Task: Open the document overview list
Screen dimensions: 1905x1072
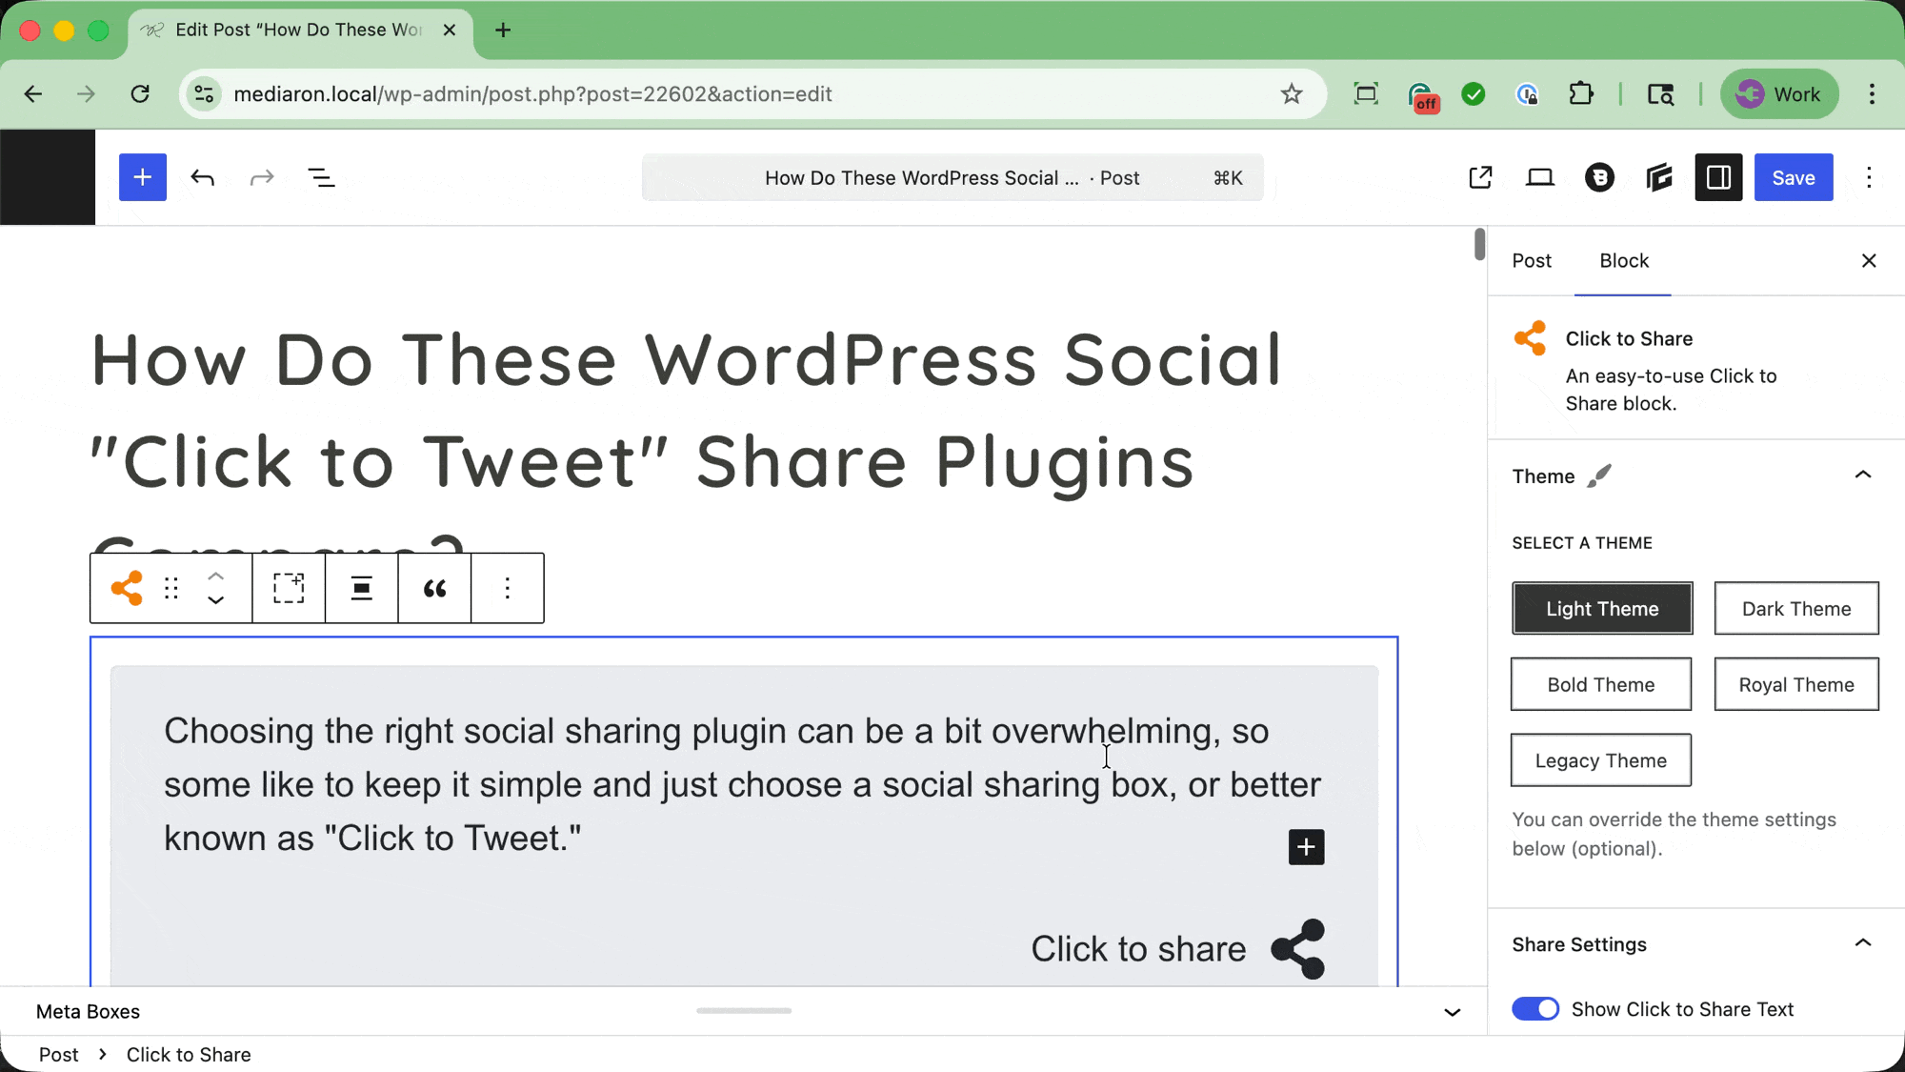Action: point(321,177)
